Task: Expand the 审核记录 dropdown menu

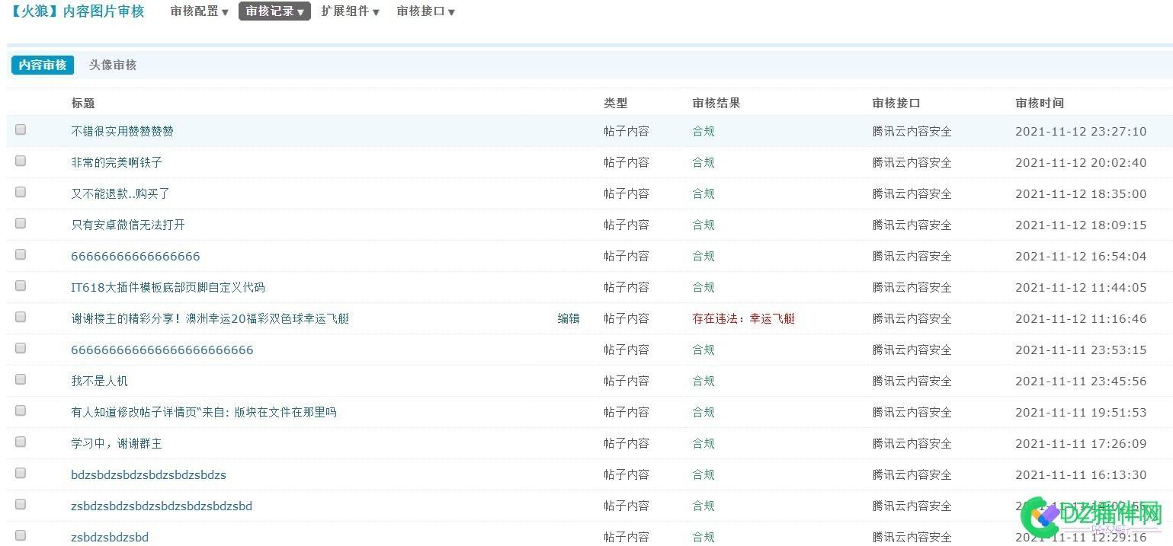Action: click(x=274, y=11)
